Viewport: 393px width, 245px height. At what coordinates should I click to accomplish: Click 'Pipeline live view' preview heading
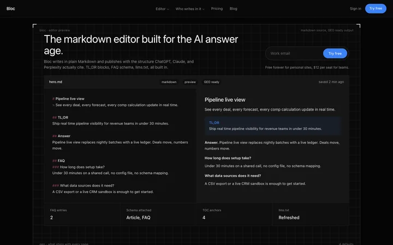[x=225, y=100]
